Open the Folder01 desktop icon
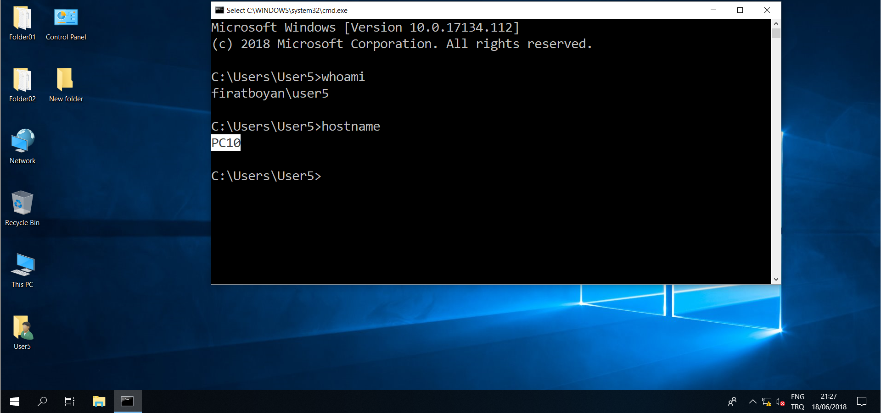Viewport: 881px width, 413px height. tap(22, 23)
